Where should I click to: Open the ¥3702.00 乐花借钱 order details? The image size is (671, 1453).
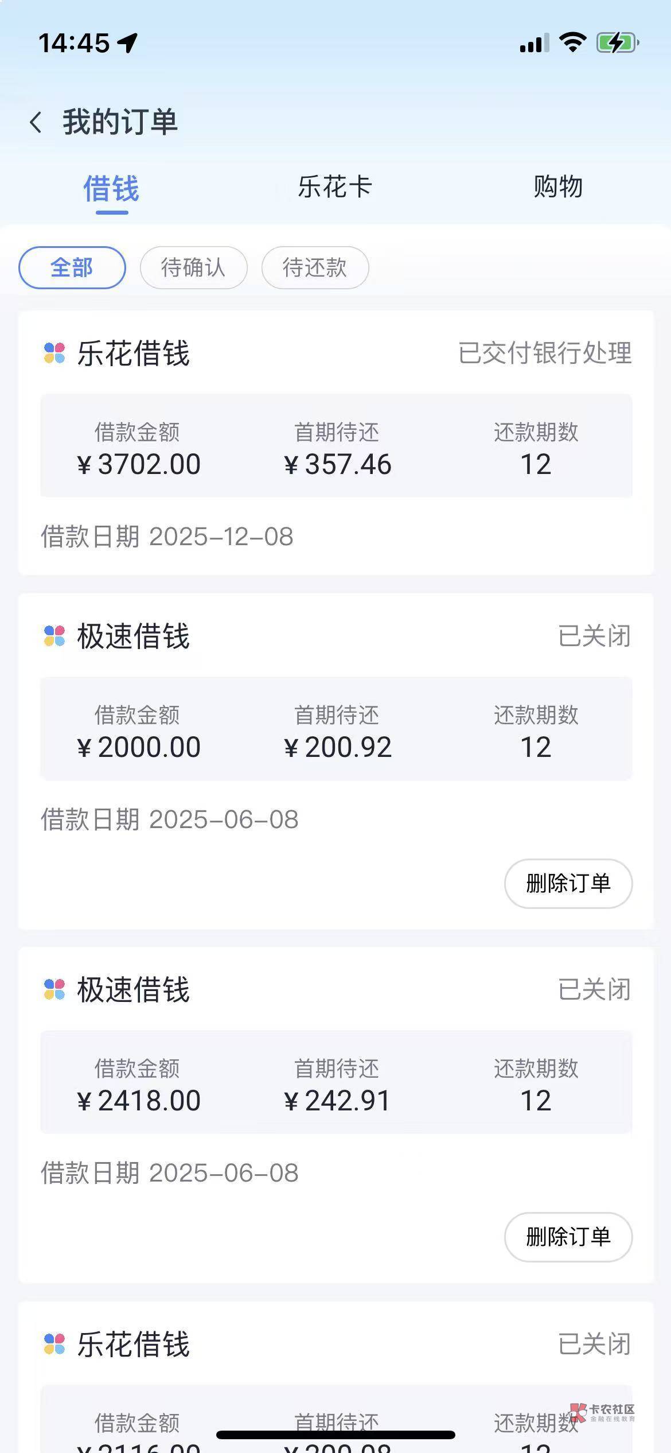coord(336,445)
